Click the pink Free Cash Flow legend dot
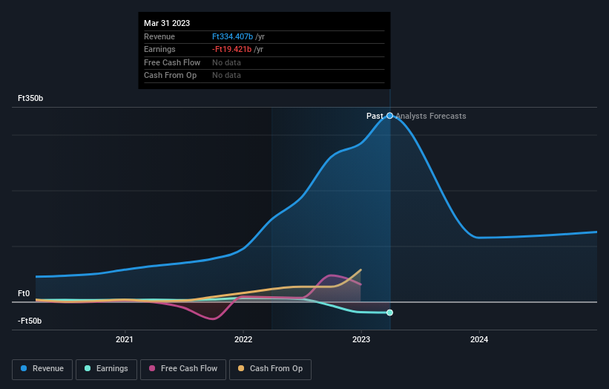 tap(152, 368)
